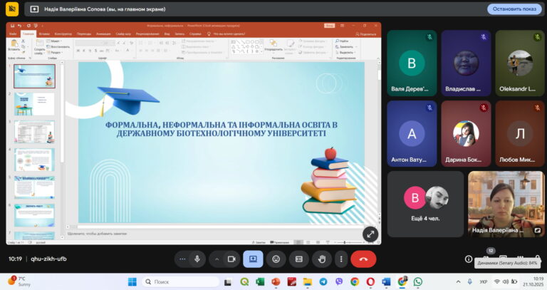
Task: Raise your hand in the meeting
Action: 322,259
